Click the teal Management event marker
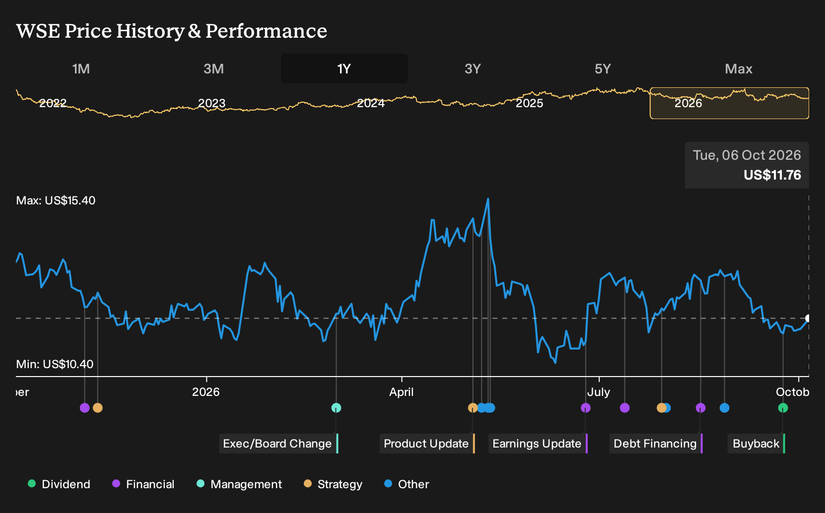Image resolution: width=825 pixels, height=513 pixels. 336,408
